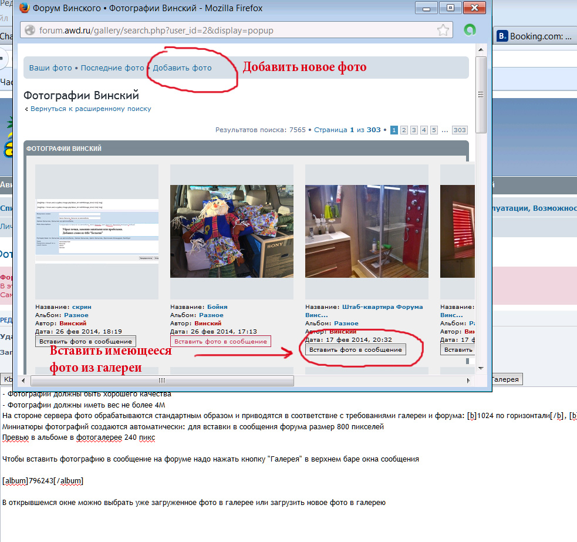Click the Firefox logo in the title bar
Image resolution: width=577 pixels, height=542 pixels.
point(24,9)
